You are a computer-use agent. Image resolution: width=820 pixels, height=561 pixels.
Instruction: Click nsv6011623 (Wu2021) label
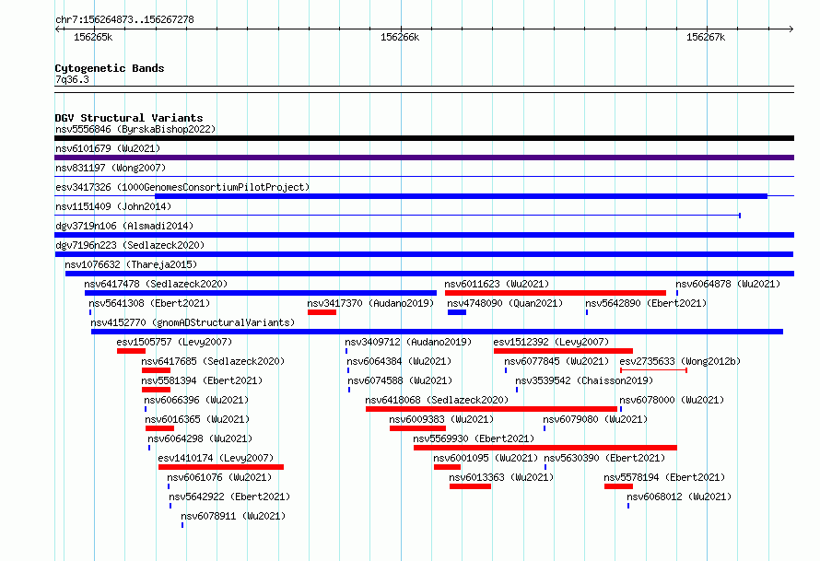(x=497, y=284)
